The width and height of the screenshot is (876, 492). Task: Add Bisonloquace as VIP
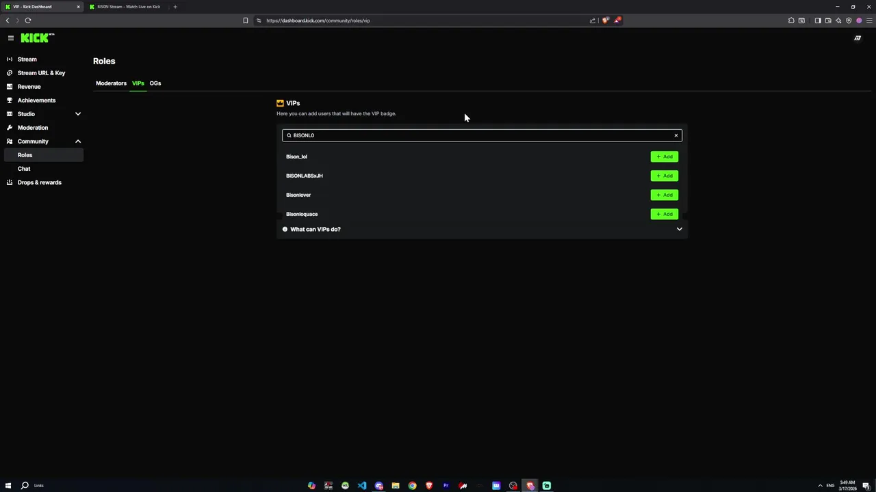pos(664,214)
